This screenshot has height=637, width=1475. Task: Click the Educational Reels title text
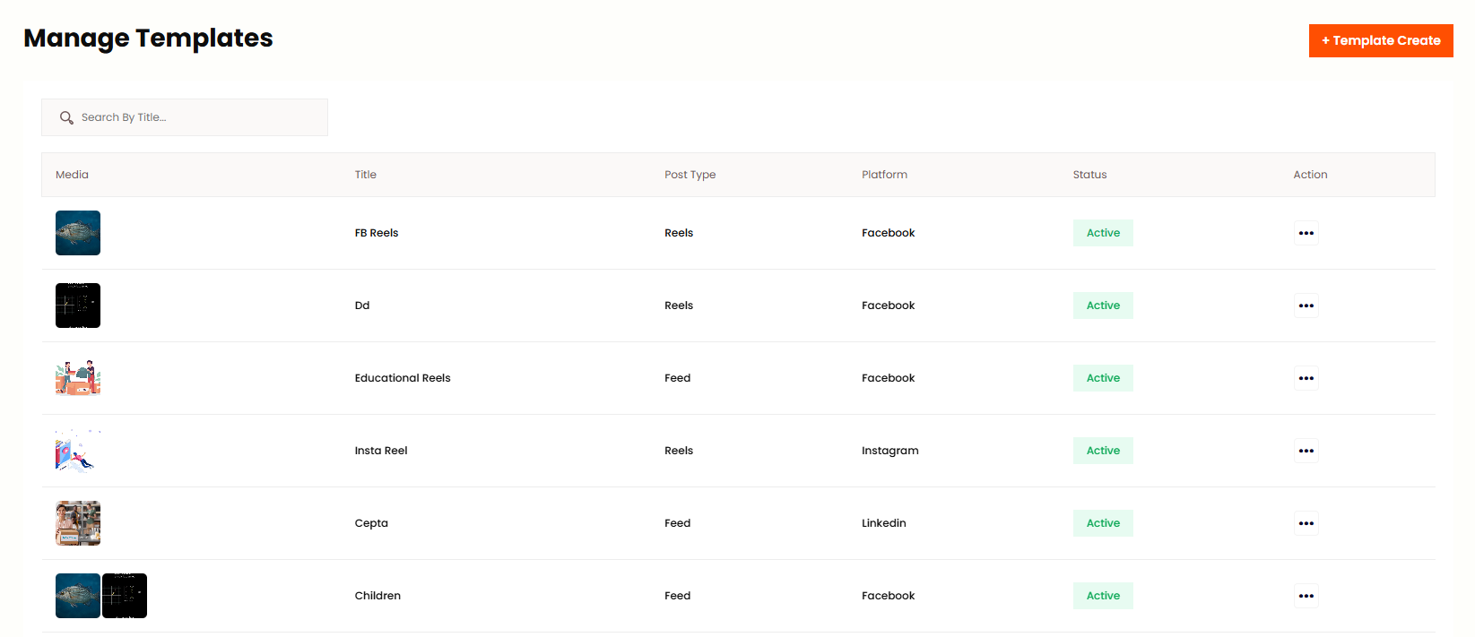click(403, 378)
